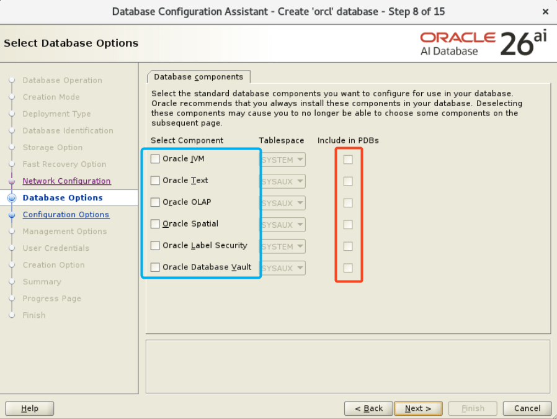
Task: Select the Oracle OLAP checkbox
Action: (155, 202)
